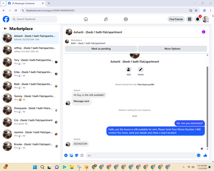Open a new browser tab
The height and width of the screenshot is (171, 214).
pyautogui.click(x=49, y=3)
